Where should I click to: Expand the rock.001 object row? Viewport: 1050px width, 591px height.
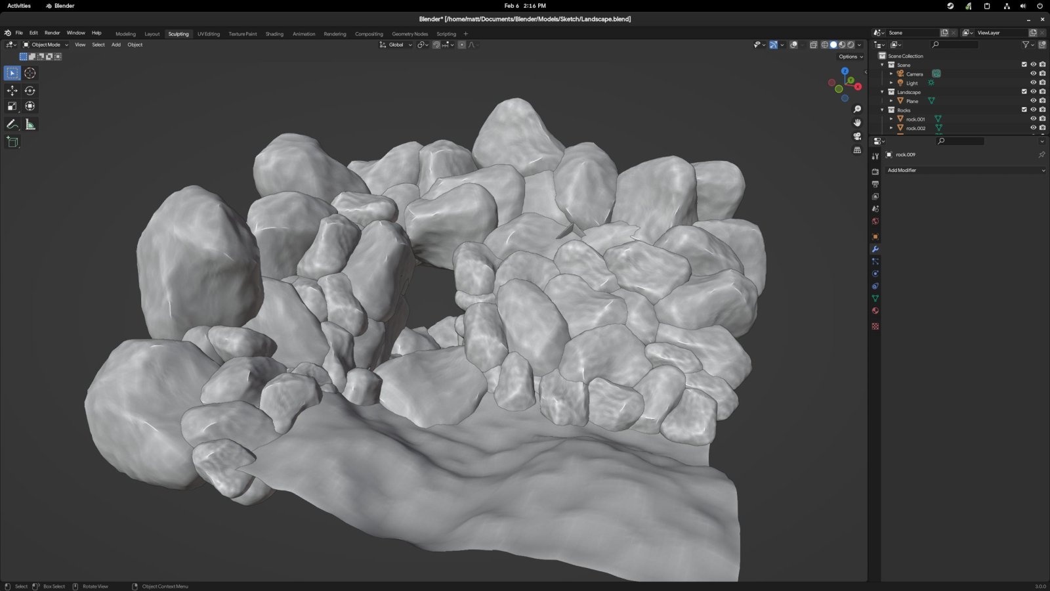click(891, 119)
